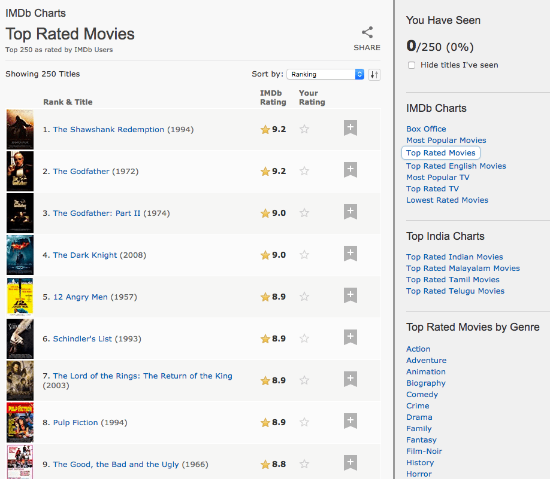
Task: Open the Sort by dropdown
Action: click(325, 74)
